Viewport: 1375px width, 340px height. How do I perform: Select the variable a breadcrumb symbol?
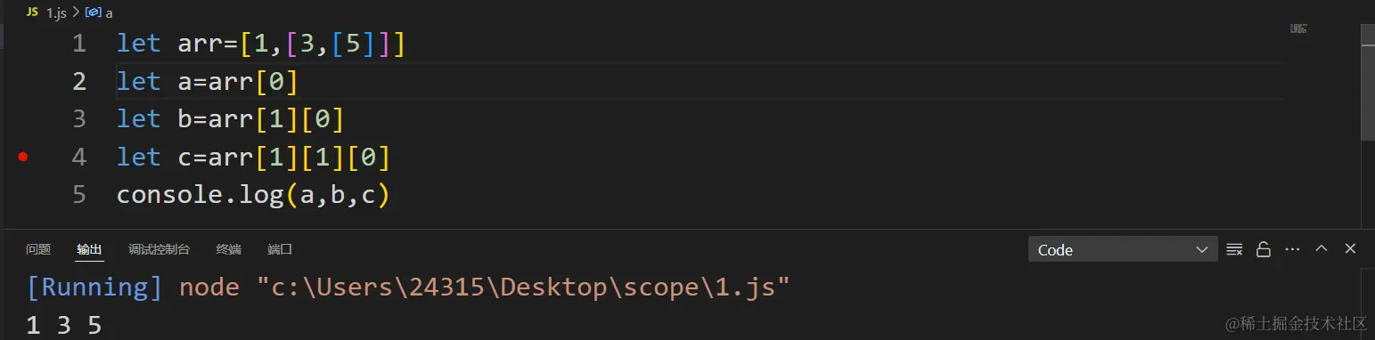[x=99, y=14]
